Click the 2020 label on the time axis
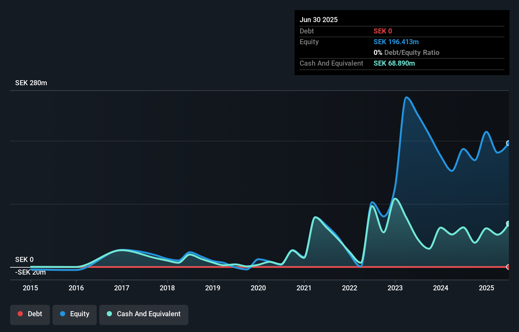This screenshot has height=332, width=519. coord(259,288)
